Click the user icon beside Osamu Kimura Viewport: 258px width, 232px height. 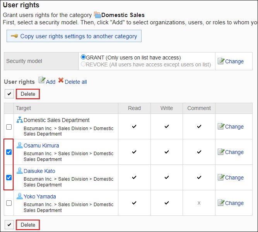tap(20, 145)
